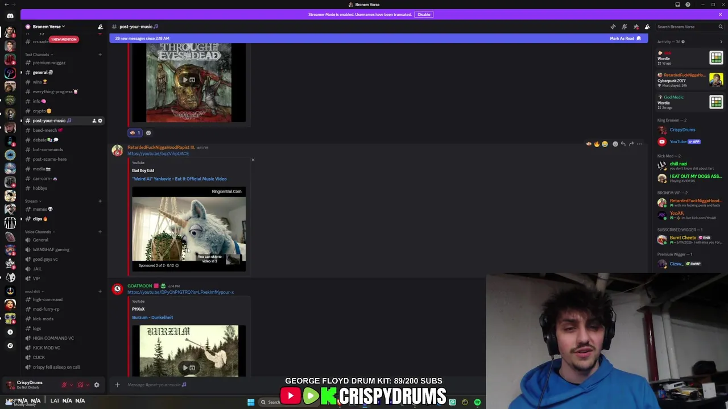Open headphone output options arrow

click(x=87, y=385)
